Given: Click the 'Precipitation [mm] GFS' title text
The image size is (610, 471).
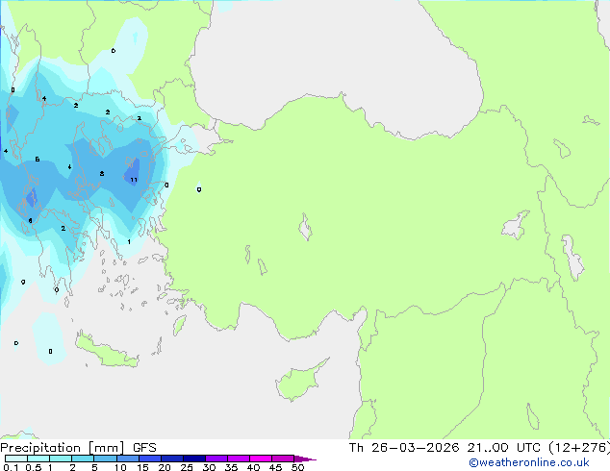Looking at the screenshot, I should [78, 448].
